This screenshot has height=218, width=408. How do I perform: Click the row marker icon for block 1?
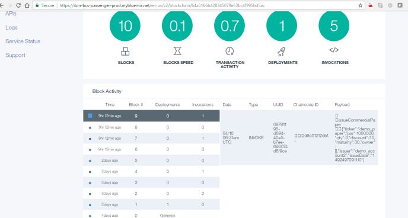[90, 205]
